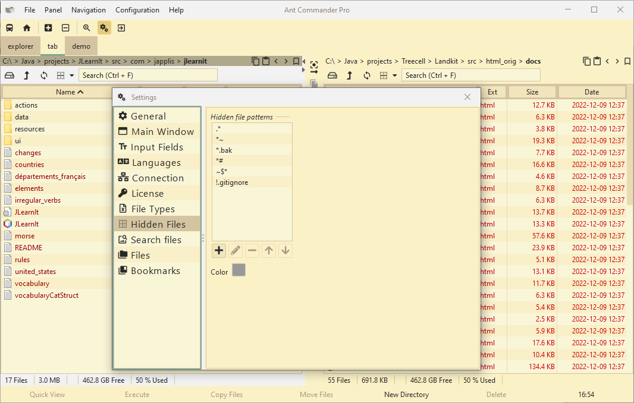Select Bookmarks settings category
This screenshot has width=634, height=403.
(x=157, y=271)
